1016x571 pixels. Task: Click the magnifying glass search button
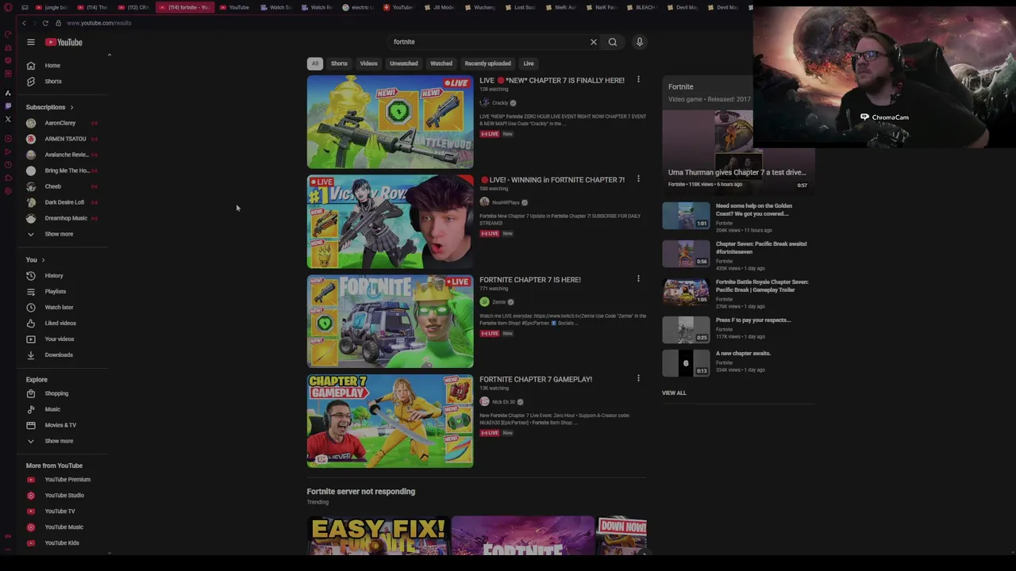point(612,42)
